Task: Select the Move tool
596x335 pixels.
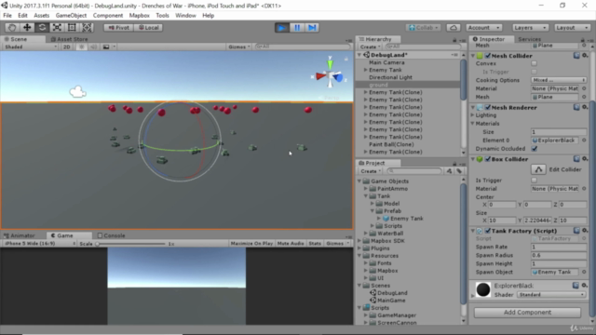Action: pyautogui.click(x=27, y=27)
